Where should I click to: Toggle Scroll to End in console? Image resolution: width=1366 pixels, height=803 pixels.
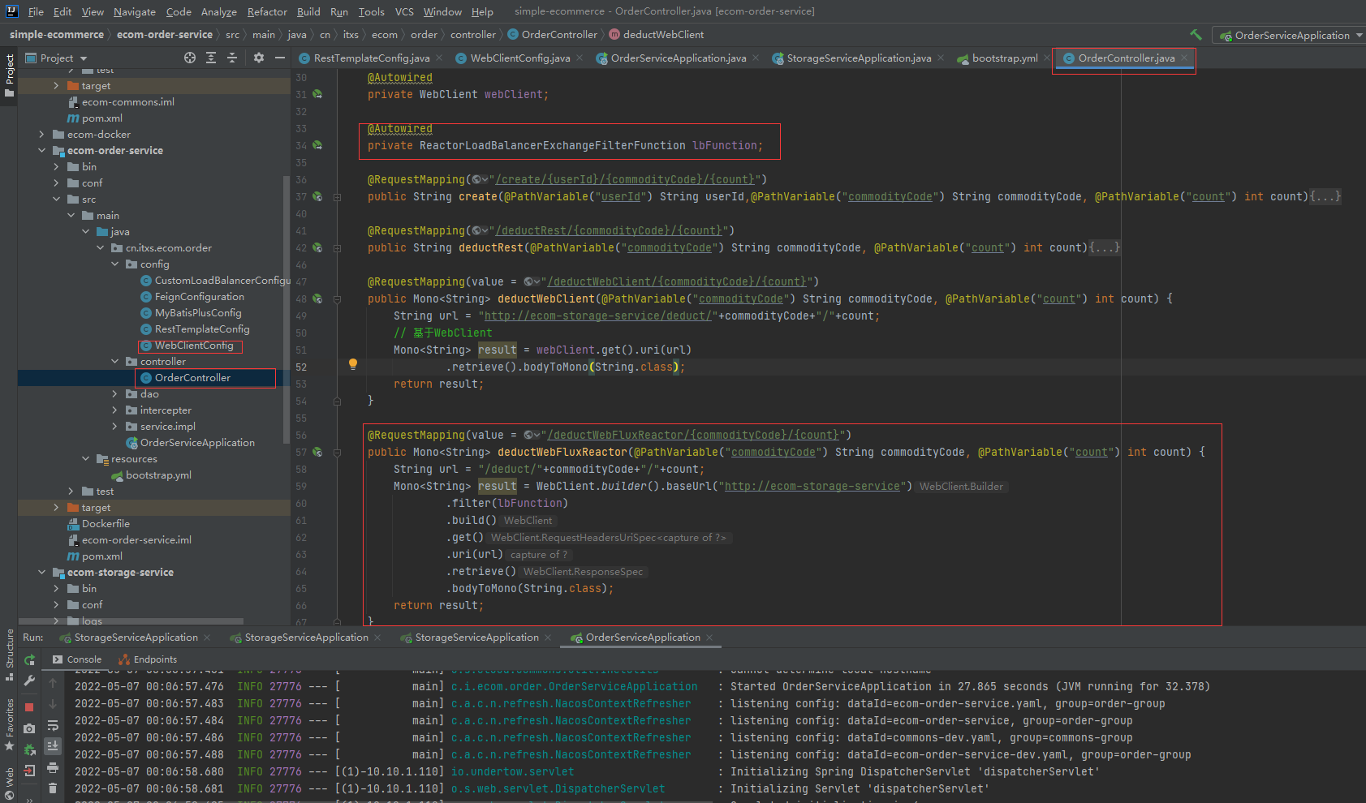53,746
